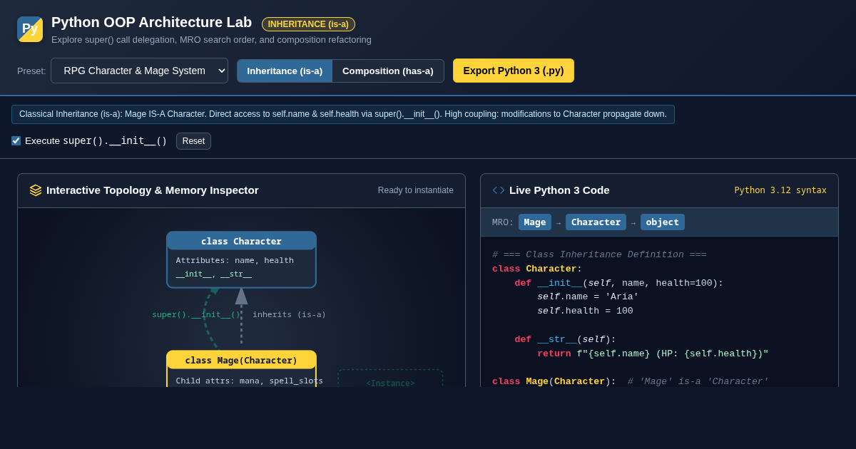Click the def __str__(self): code line
This screenshot has width=856, height=449.
click(x=565, y=339)
